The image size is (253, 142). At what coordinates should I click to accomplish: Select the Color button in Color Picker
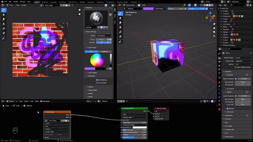[91, 52]
